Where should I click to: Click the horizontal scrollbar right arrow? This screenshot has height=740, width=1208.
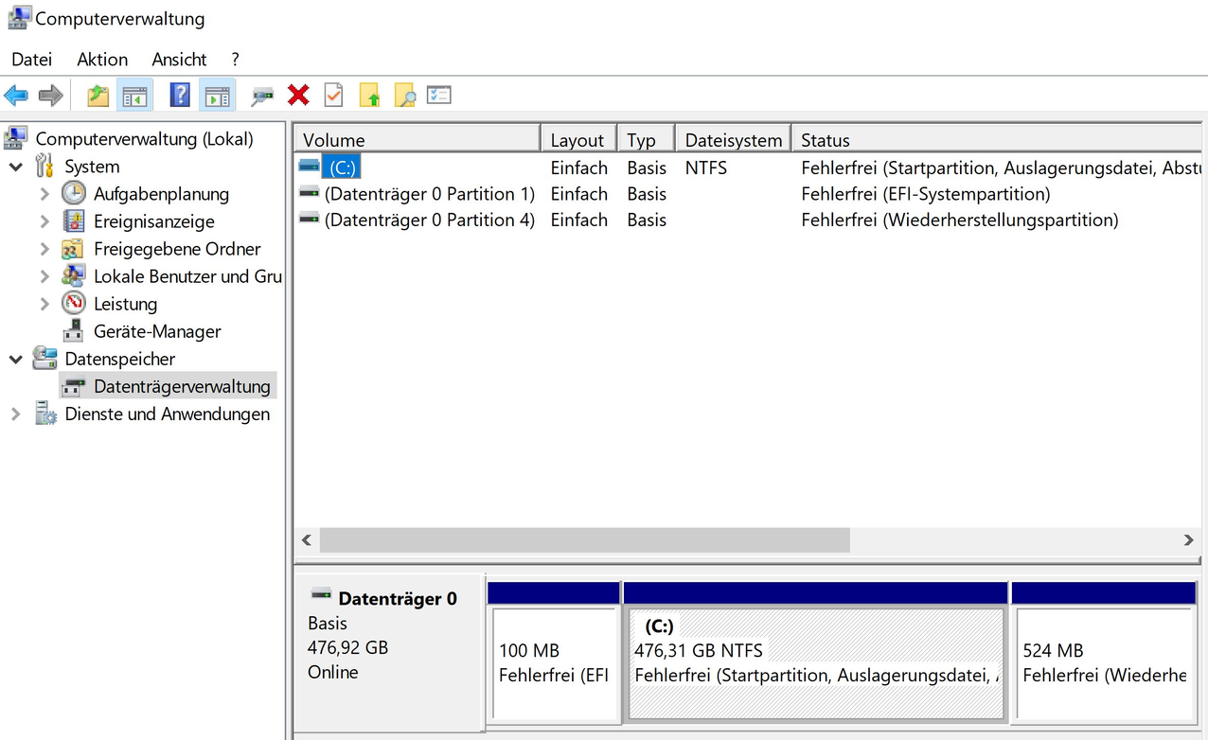(1188, 540)
